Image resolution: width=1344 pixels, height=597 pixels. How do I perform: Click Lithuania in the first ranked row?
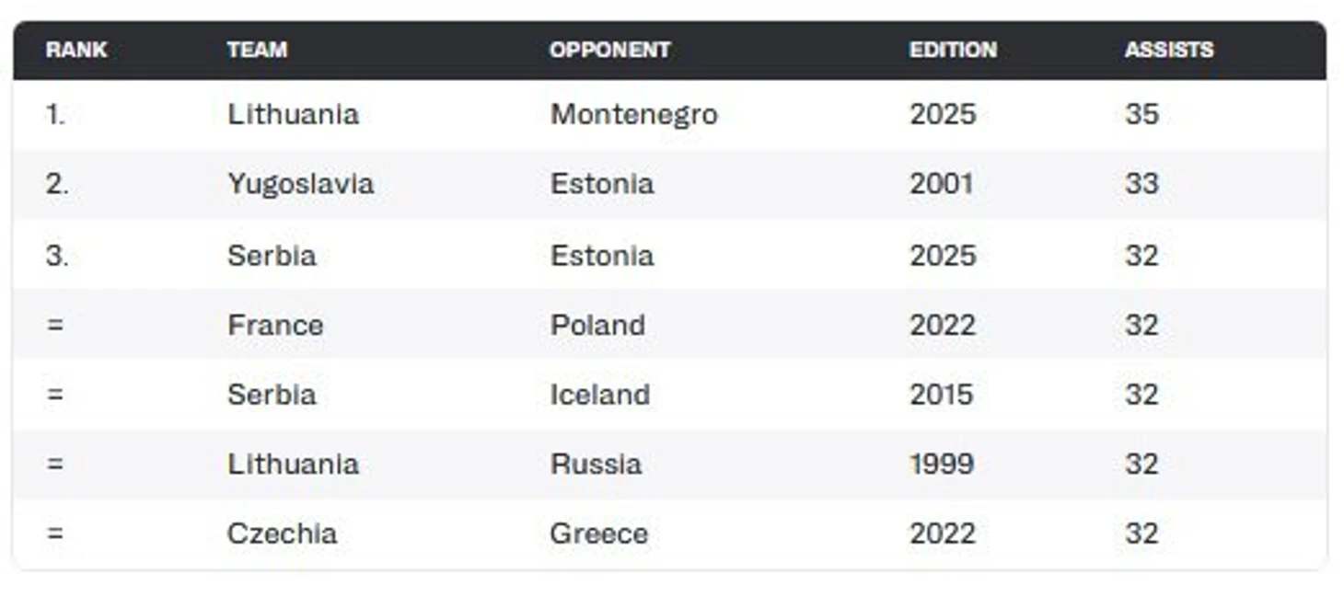[293, 114]
